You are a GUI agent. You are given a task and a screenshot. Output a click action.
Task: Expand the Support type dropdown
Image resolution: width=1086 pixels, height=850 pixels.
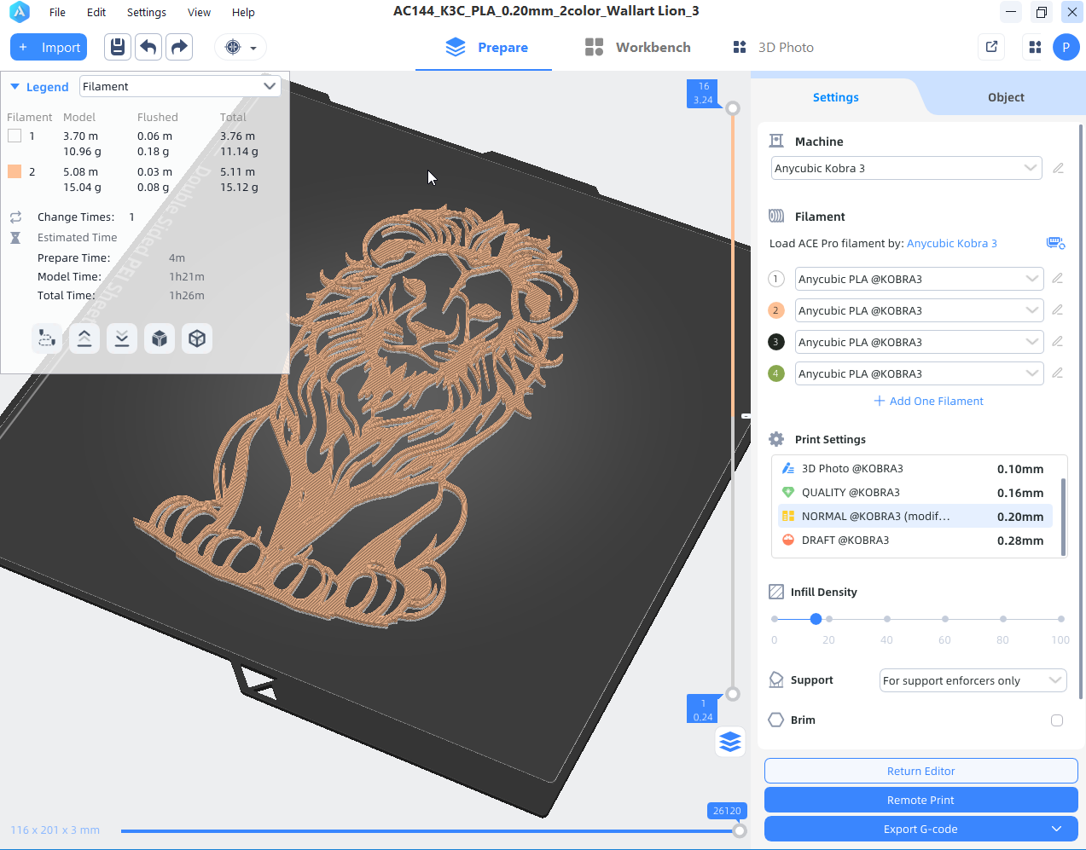point(973,680)
